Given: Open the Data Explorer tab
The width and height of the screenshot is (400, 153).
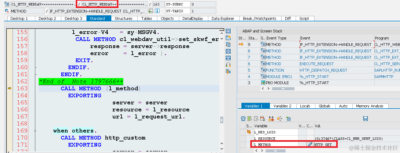Looking at the screenshot, I should coord(223,18).
